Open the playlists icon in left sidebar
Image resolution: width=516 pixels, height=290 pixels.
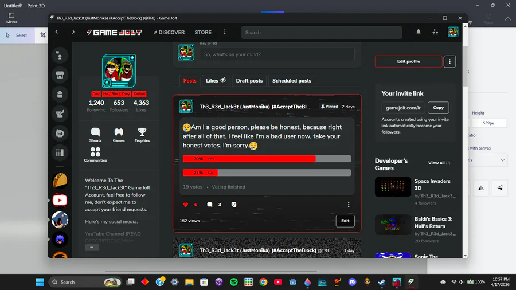(x=60, y=133)
